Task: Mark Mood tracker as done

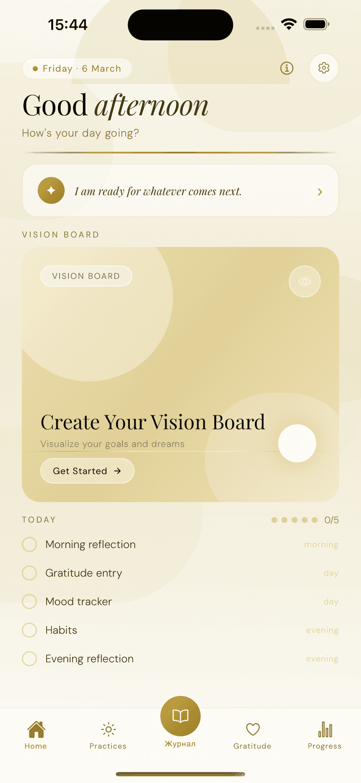Action: tap(29, 601)
